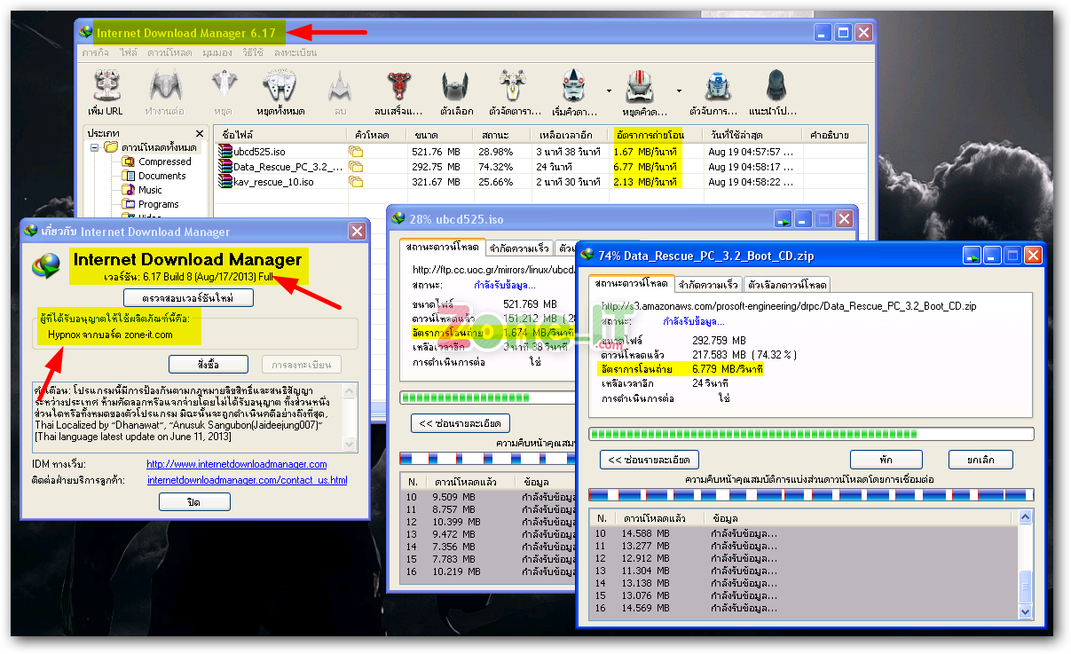Screen dimensions: 1071x654
Task: Open Options (ตัวเลือก) from the toolbar
Action: tap(456, 86)
